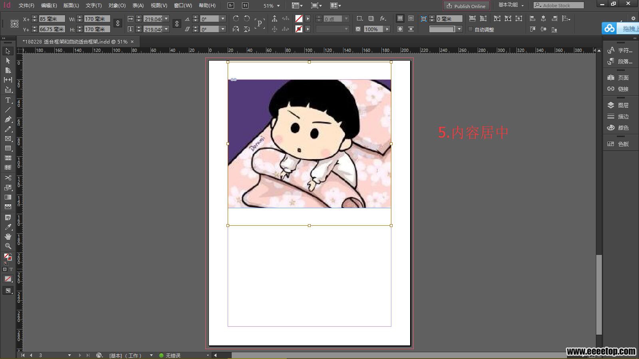Select the Page tool
The width and height of the screenshot is (639, 359).
[x=8, y=70]
